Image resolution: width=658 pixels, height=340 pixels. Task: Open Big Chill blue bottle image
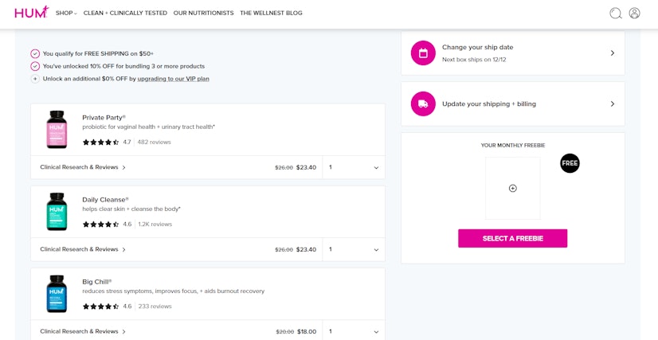(x=57, y=294)
